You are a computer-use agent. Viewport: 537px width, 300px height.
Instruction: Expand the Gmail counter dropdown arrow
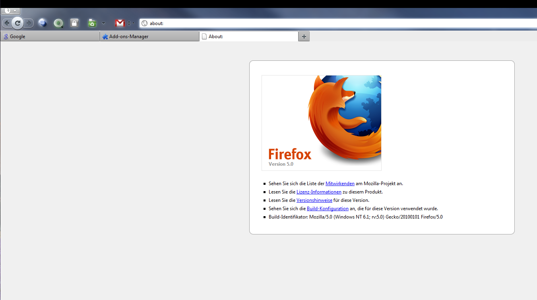133,23
